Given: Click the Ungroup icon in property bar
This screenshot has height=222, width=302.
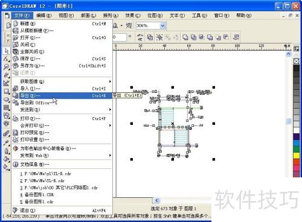Looking at the screenshot, I should pos(167,37).
